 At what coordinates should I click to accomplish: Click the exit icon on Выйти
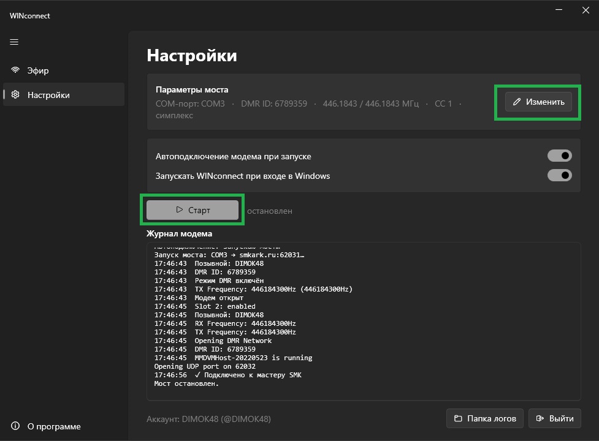coord(540,418)
